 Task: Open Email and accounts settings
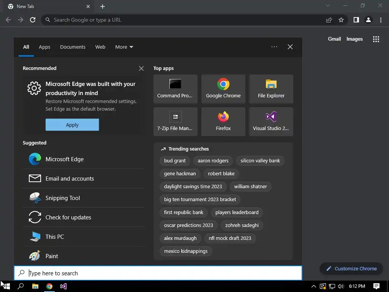pos(84,179)
